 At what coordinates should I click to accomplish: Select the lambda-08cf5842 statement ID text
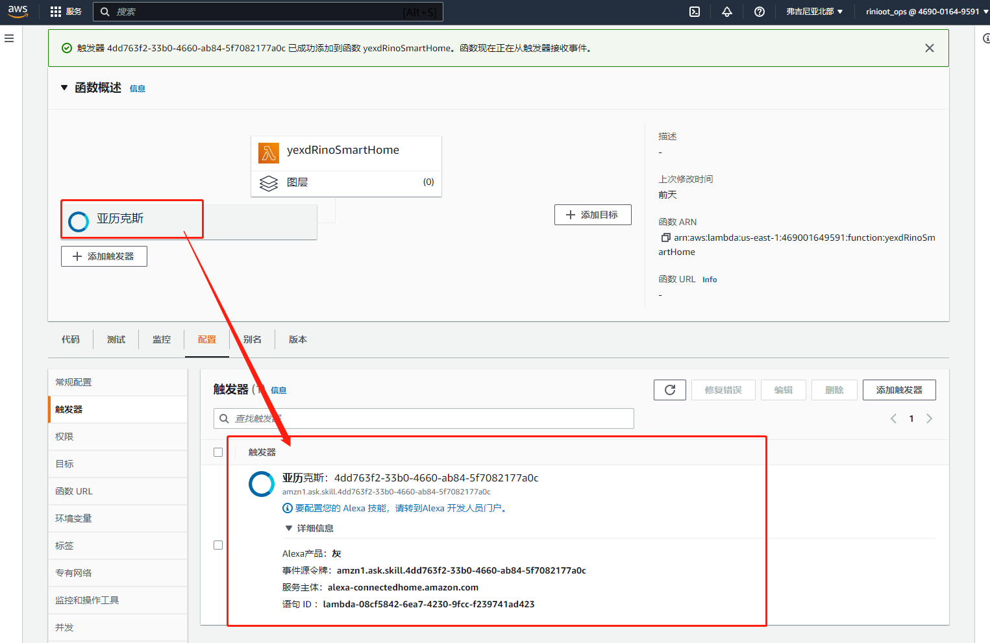[x=429, y=604]
